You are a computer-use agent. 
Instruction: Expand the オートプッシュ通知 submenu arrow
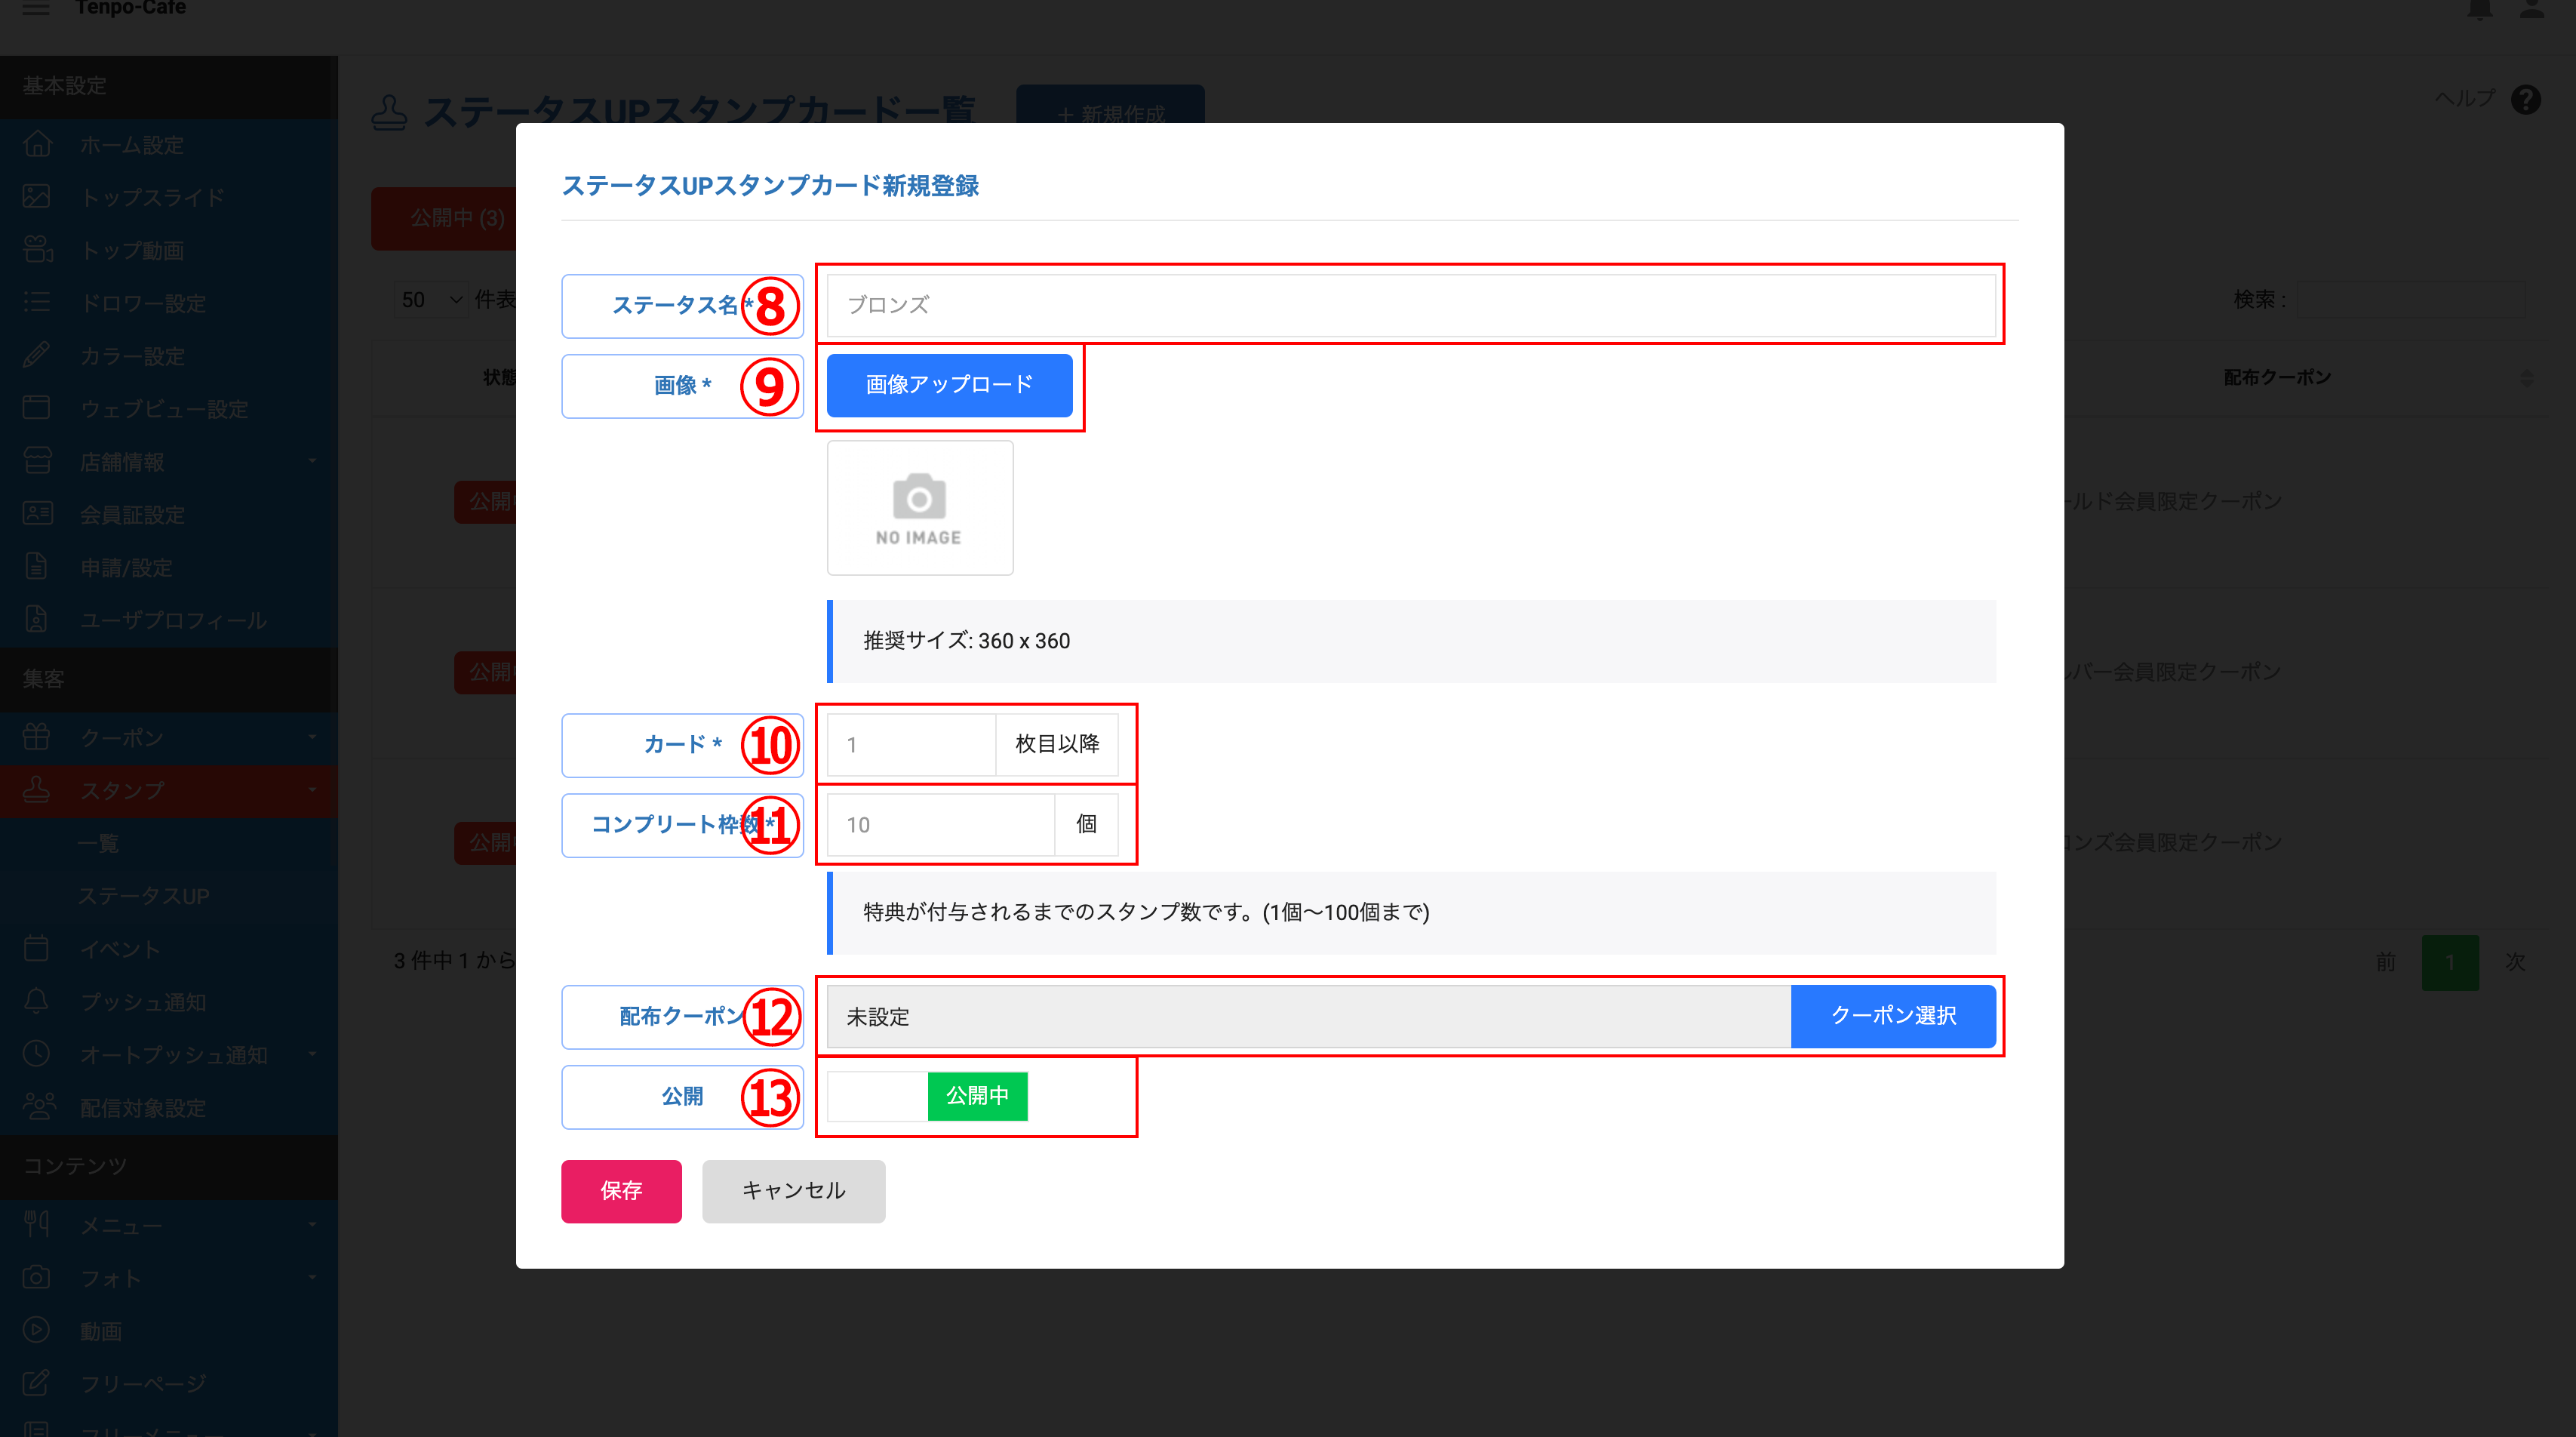coord(312,1054)
